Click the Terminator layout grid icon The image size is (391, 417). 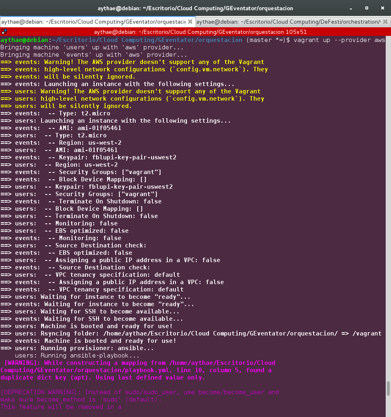(4, 32)
